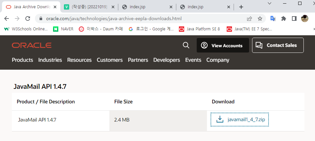This screenshot has width=315, height=141.
Task: Select the Java Archive Downloads tab
Action: click(31, 7)
